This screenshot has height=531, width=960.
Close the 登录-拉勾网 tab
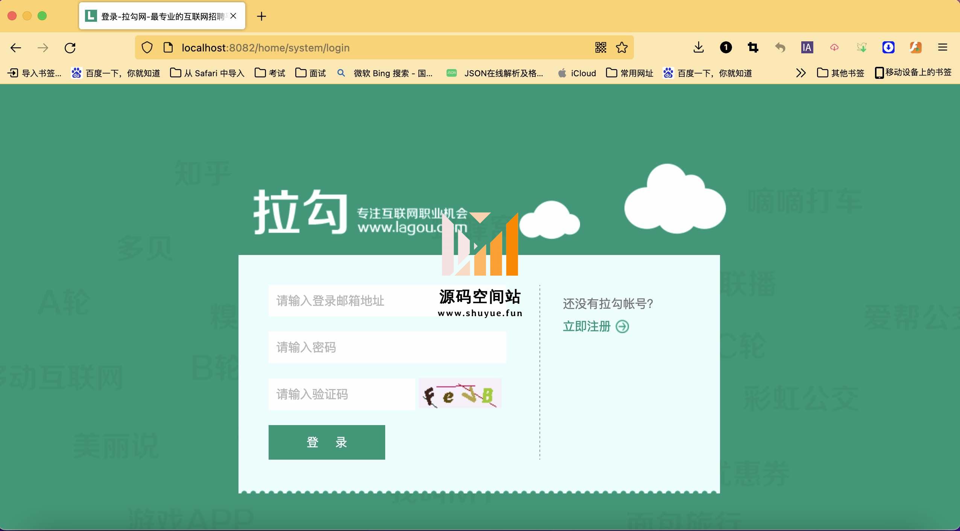click(x=233, y=16)
